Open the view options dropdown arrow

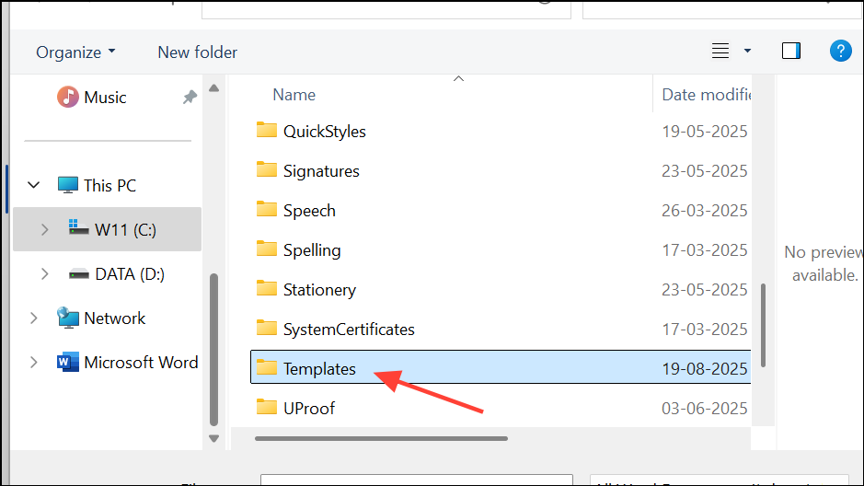tap(747, 52)
